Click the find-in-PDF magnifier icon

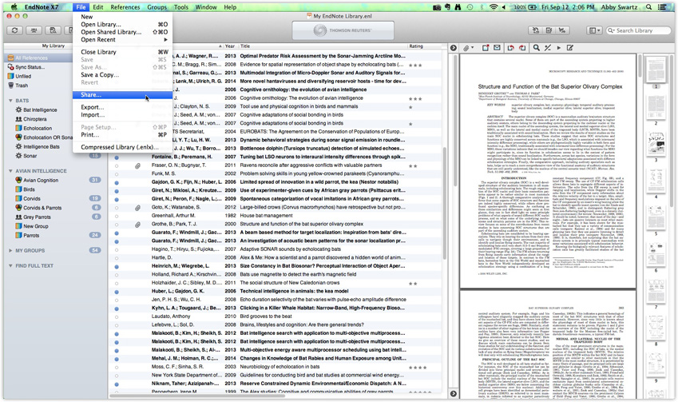536,48
